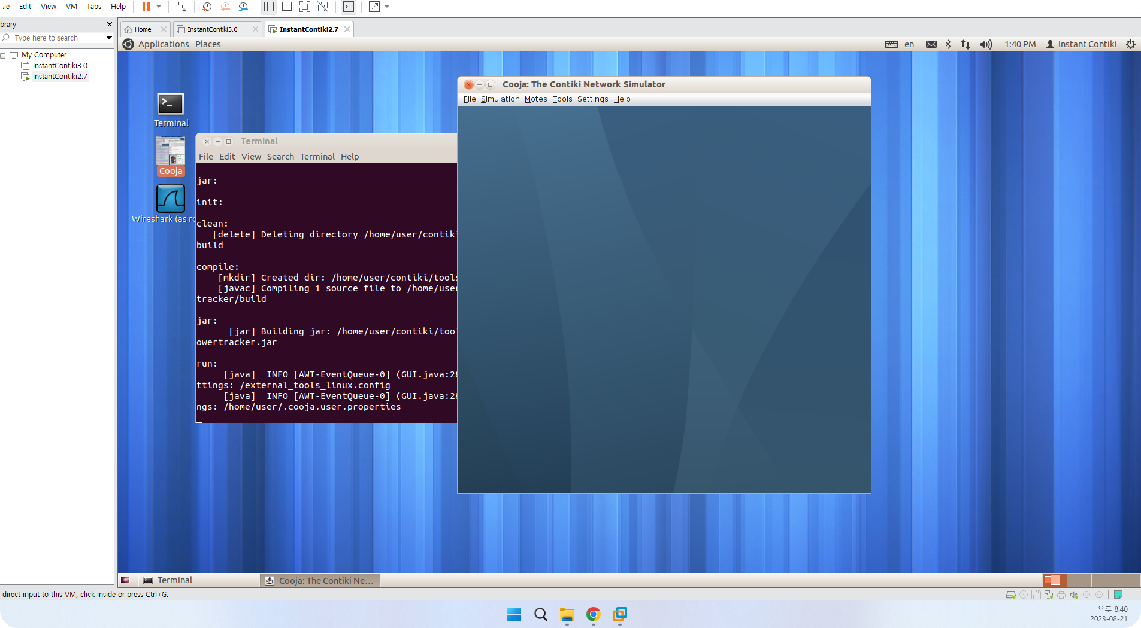
Task: Click the stretch guest display icon
Action: tap(374, 7)
